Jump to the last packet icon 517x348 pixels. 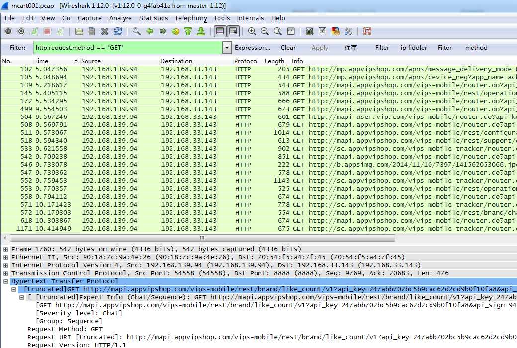click(201, 31)
